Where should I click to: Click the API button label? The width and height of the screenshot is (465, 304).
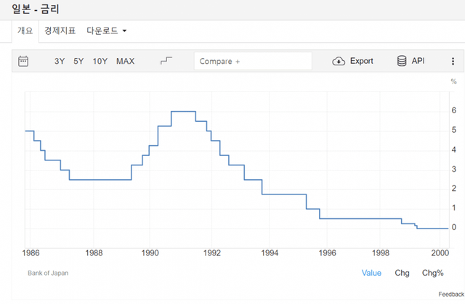(418, 61)
